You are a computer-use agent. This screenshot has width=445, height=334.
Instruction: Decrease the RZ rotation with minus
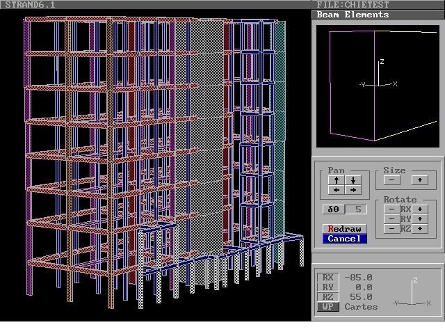coord(391,228)
